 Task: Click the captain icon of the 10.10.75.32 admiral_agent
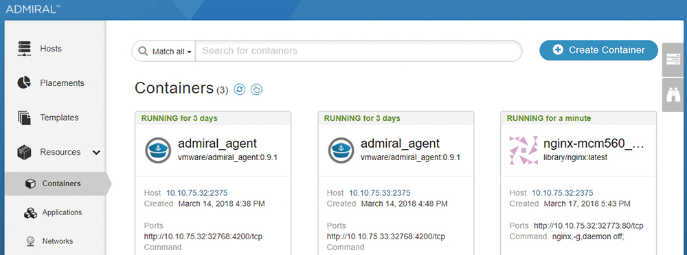[158, 151]
